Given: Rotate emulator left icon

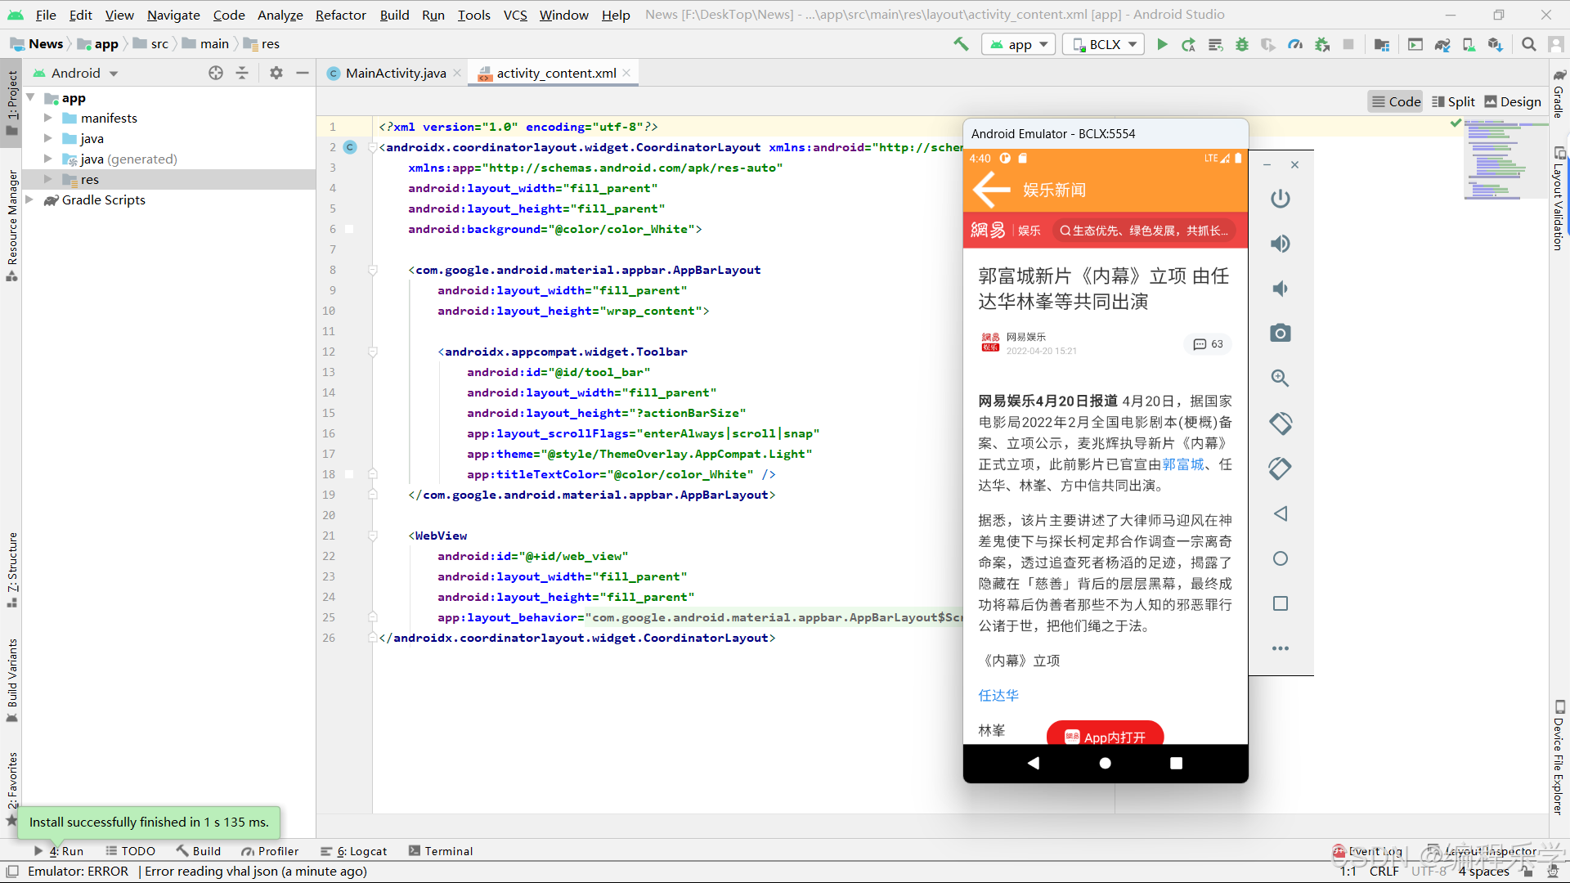Looking at the screenshot, I should click(1281, 424).
